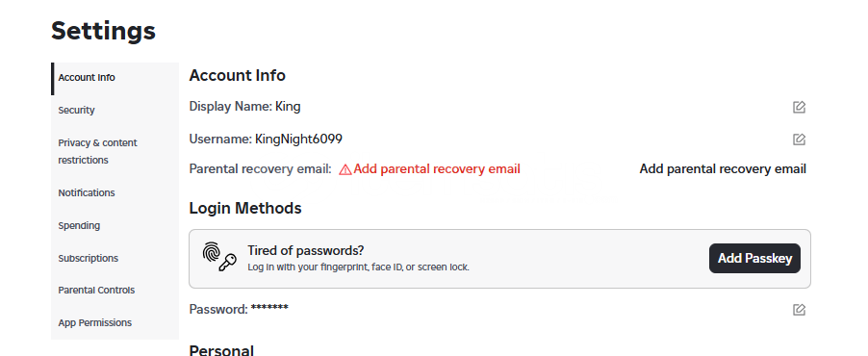The height and width of the screenshot is (356, 868).
Task: Click the fingerprint and key passkey icon
Action: pyautogui.click(x=219, y=256)
